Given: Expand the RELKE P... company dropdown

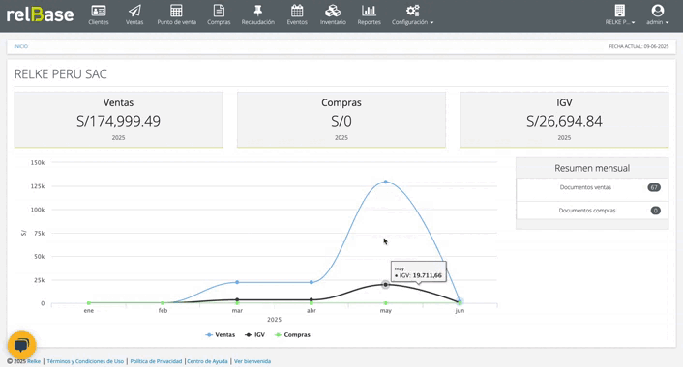Looking at the screenshot, I should click(x=620, y=15).
